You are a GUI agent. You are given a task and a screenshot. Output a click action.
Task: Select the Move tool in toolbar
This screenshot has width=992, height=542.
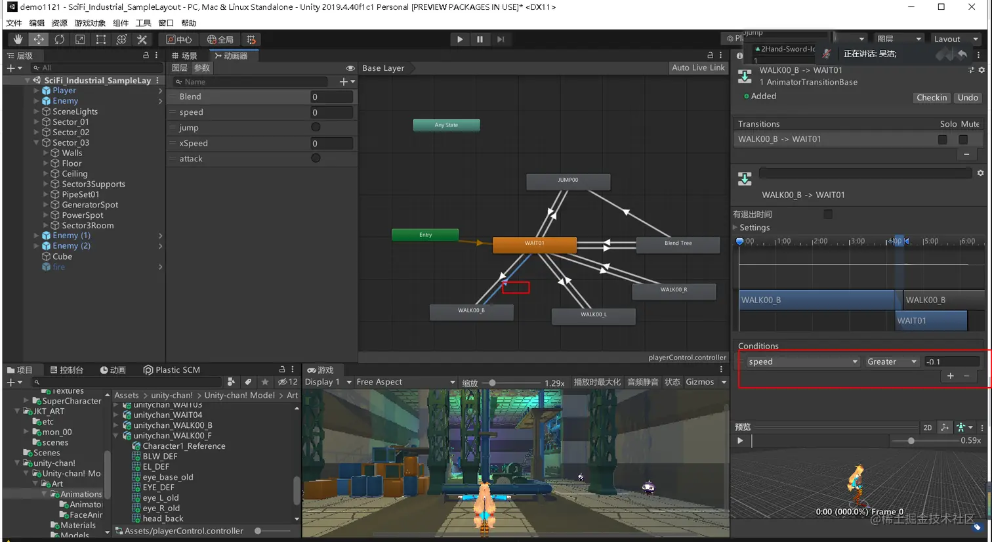(x=39, y=39)
